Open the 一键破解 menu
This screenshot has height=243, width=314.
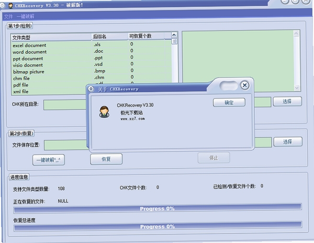coord(26,16)
